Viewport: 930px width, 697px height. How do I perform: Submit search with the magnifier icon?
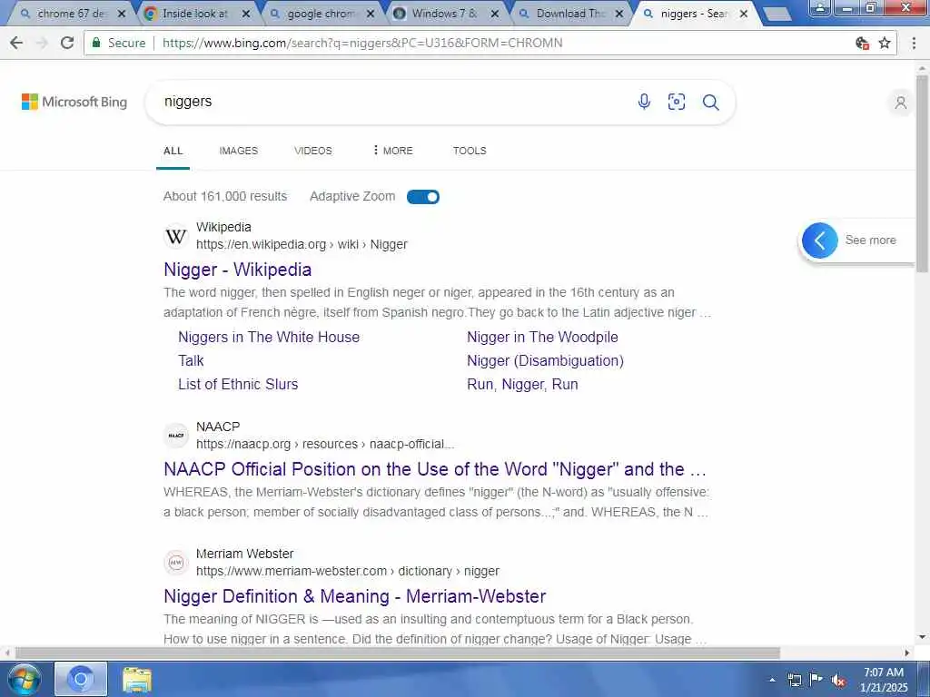pyautogui.click(x=710, y=103)
